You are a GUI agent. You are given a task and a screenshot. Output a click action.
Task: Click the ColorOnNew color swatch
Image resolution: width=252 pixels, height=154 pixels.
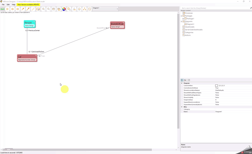tap(216, 85)
